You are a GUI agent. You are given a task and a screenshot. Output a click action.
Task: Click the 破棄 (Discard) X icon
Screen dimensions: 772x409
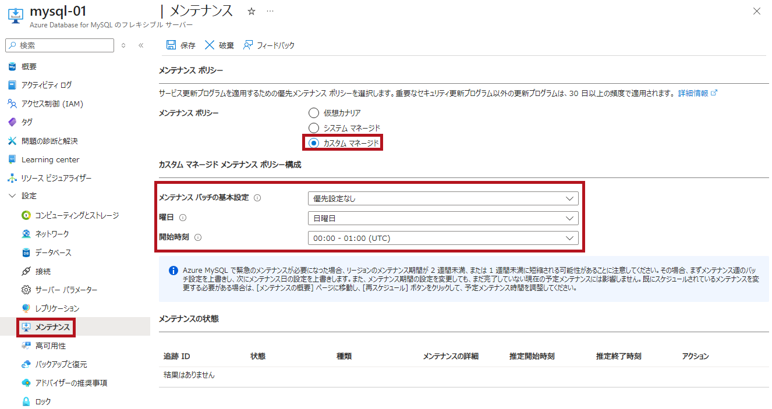click(x=210, y=45)
